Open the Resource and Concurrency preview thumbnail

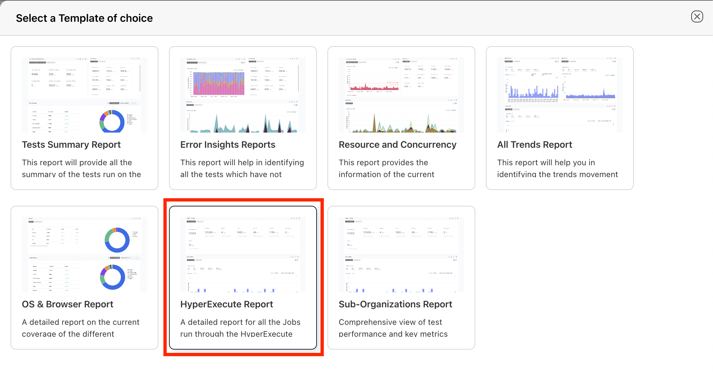[x=401, y=95]
